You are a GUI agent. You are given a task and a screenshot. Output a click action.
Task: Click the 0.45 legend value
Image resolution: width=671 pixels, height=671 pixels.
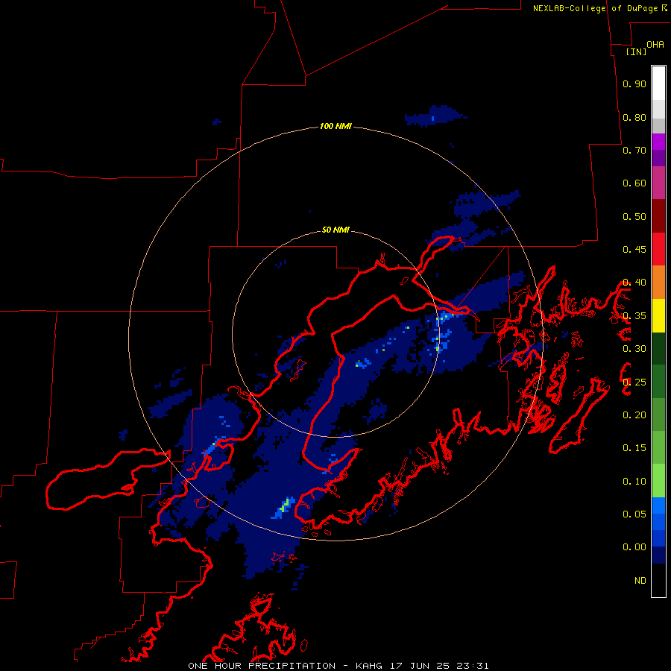[x=634, y=250]
